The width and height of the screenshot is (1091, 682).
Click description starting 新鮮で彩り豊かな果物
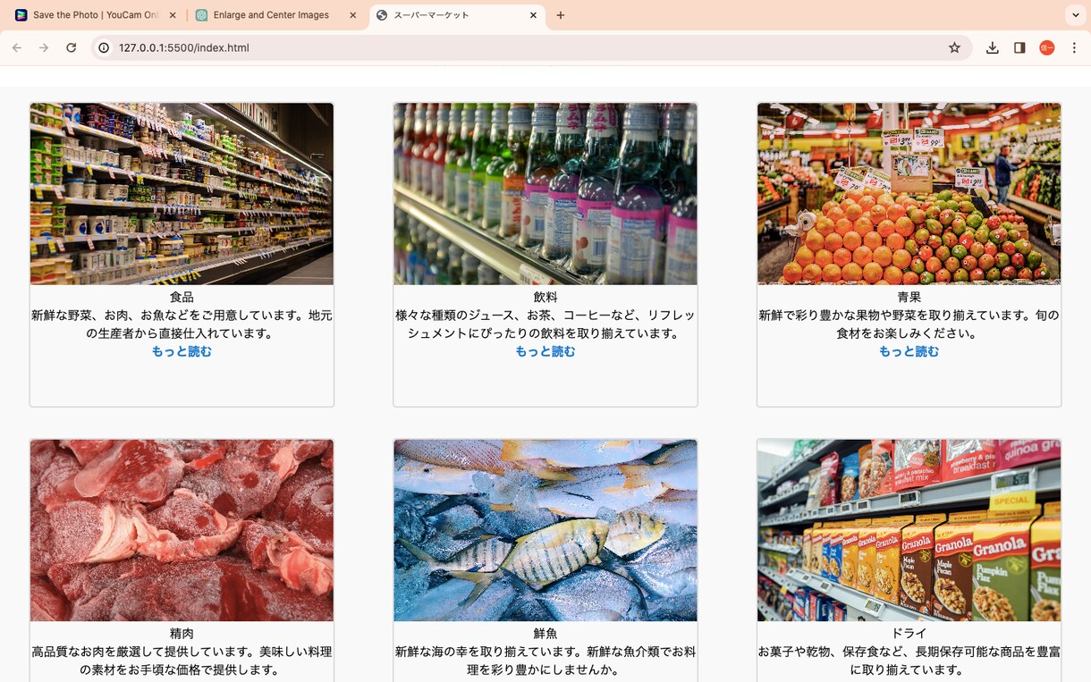[909, 324]
